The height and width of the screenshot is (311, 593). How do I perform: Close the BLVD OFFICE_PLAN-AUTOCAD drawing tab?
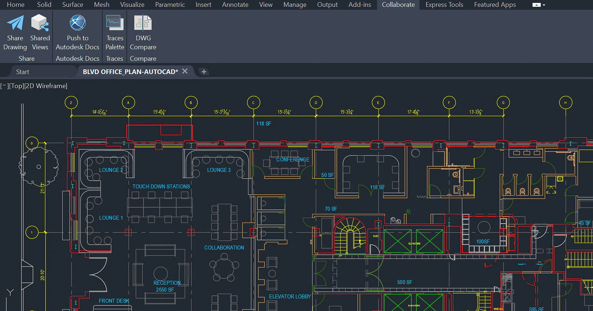185,71
